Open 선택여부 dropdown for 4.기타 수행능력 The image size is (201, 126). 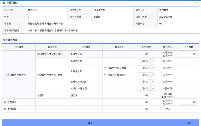pyautogui.click(x=146, y=88)
